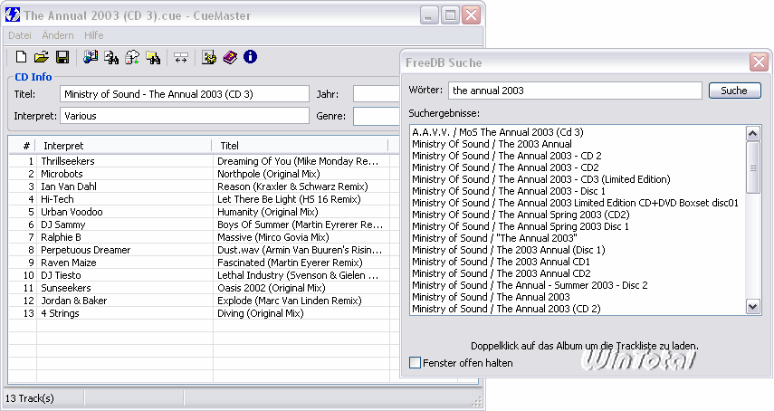Screen dimensions: 774x411
Task: Maximize the CueMaster window
Action: click(x=450, y=15)
